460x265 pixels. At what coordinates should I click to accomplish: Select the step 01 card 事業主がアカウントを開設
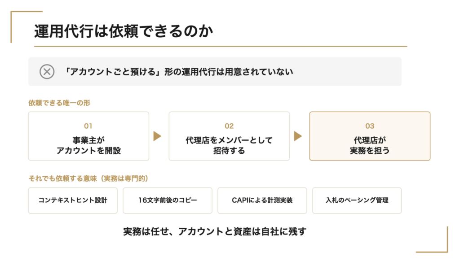88,136
